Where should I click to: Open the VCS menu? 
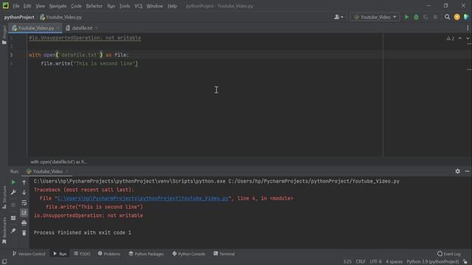[x=138, y=6]
